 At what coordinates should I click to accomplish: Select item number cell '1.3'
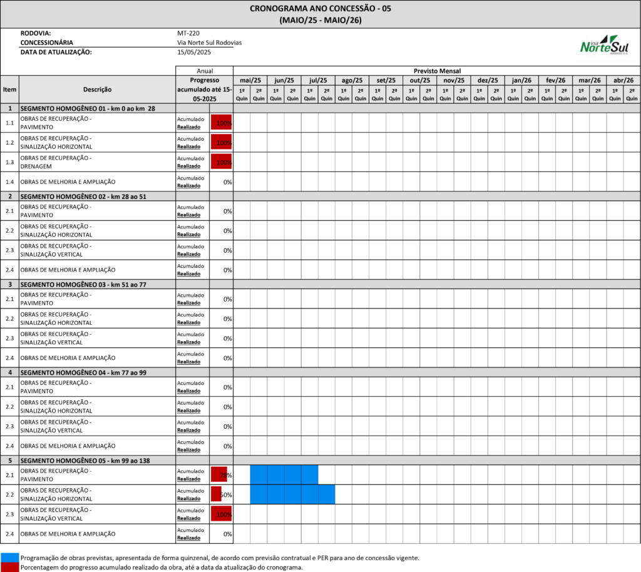point(10,162)
